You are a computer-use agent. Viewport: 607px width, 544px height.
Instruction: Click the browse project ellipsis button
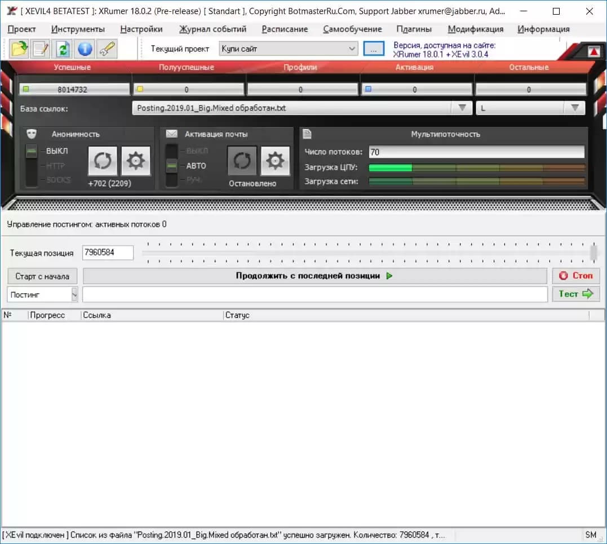click(374, 49)
